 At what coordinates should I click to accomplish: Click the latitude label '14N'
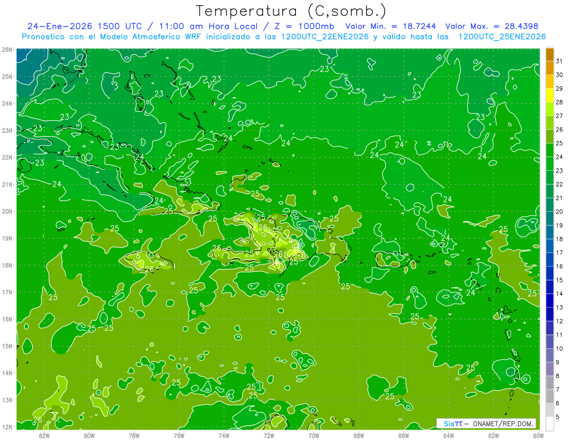click(7, 373)
